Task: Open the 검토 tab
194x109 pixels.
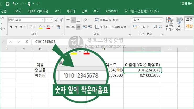Action: point(84,11)
